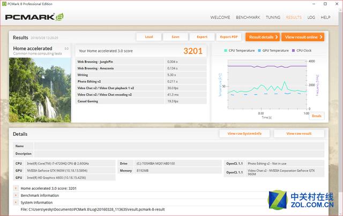Click the Save result button
Screen dimensions: 343x216
point(175,37)
